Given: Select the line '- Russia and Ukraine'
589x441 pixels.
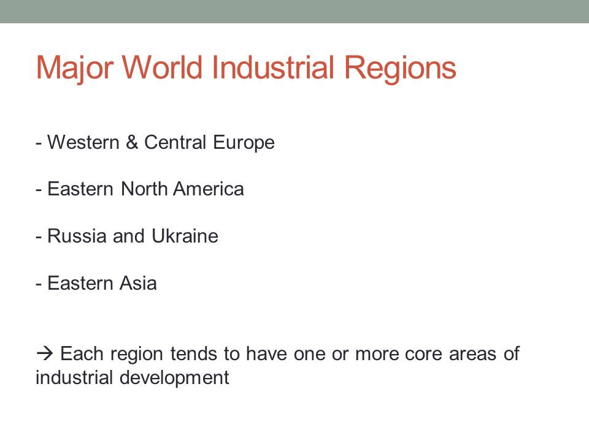Looking at the screenshot, I should coord(127,236).
